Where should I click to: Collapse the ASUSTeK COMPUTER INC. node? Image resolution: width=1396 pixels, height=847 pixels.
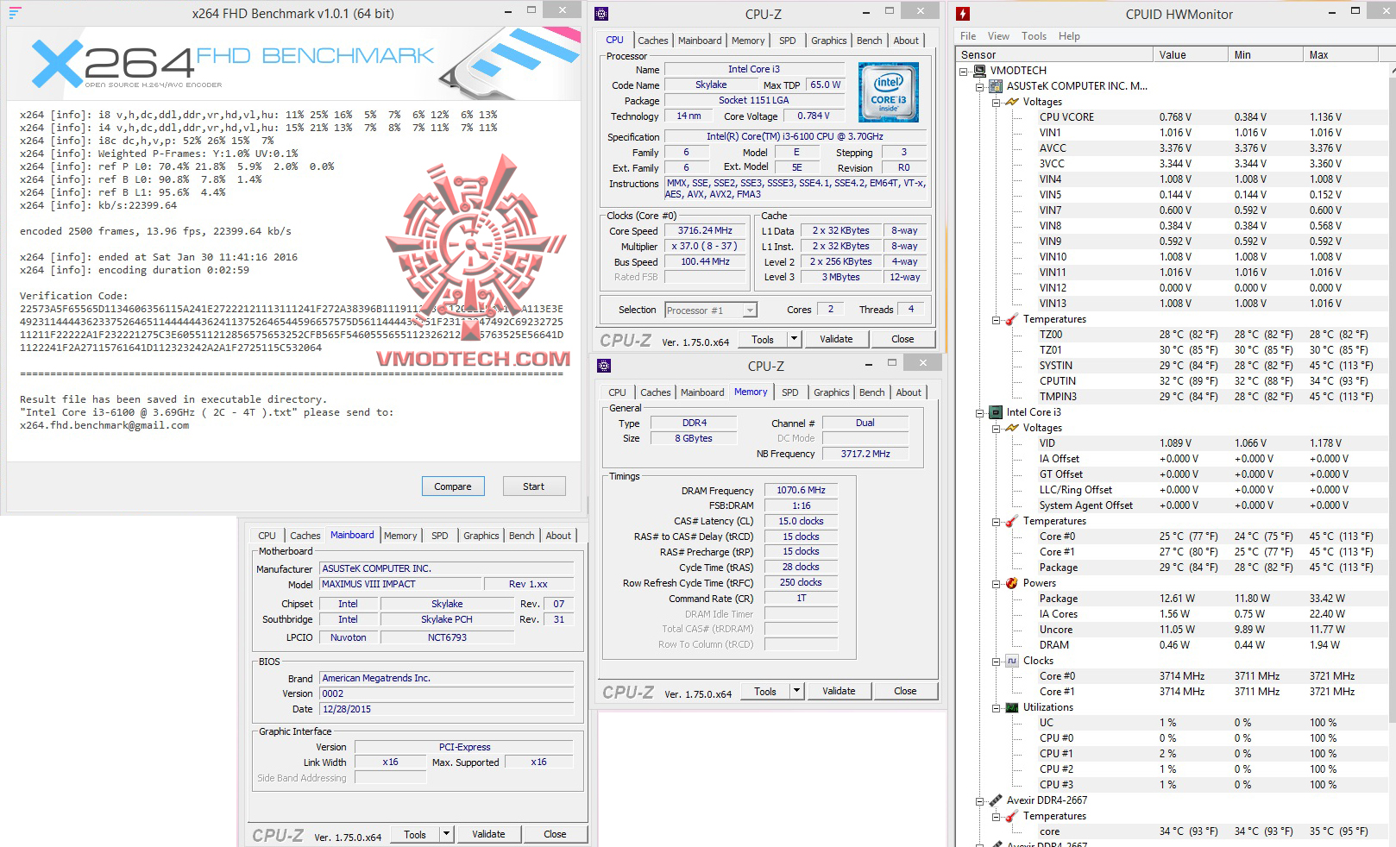[x=980, y=86]
